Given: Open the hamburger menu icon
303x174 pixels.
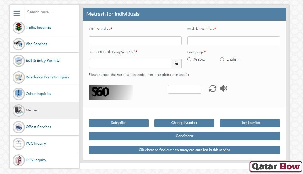Looking at the screenshot, I should [17, 13].
